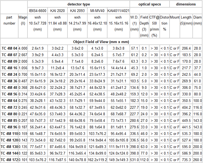Click the TC 4M 85 part number
203x163 pixels.
10,120
